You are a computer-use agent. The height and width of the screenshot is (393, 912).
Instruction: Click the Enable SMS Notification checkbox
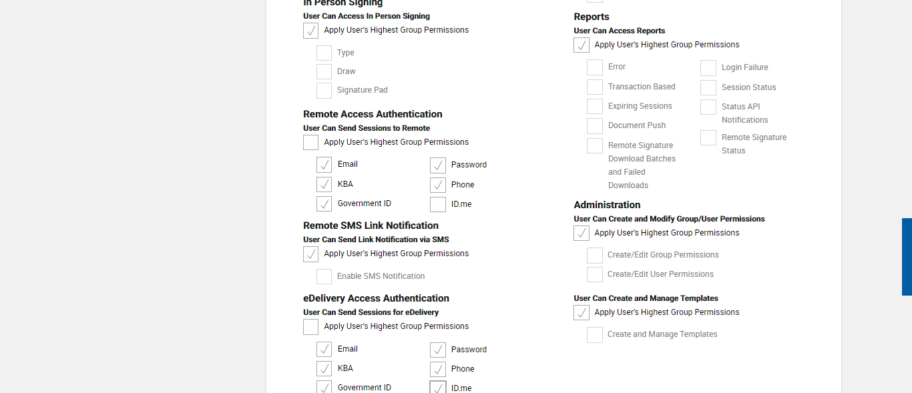point(324,276)
